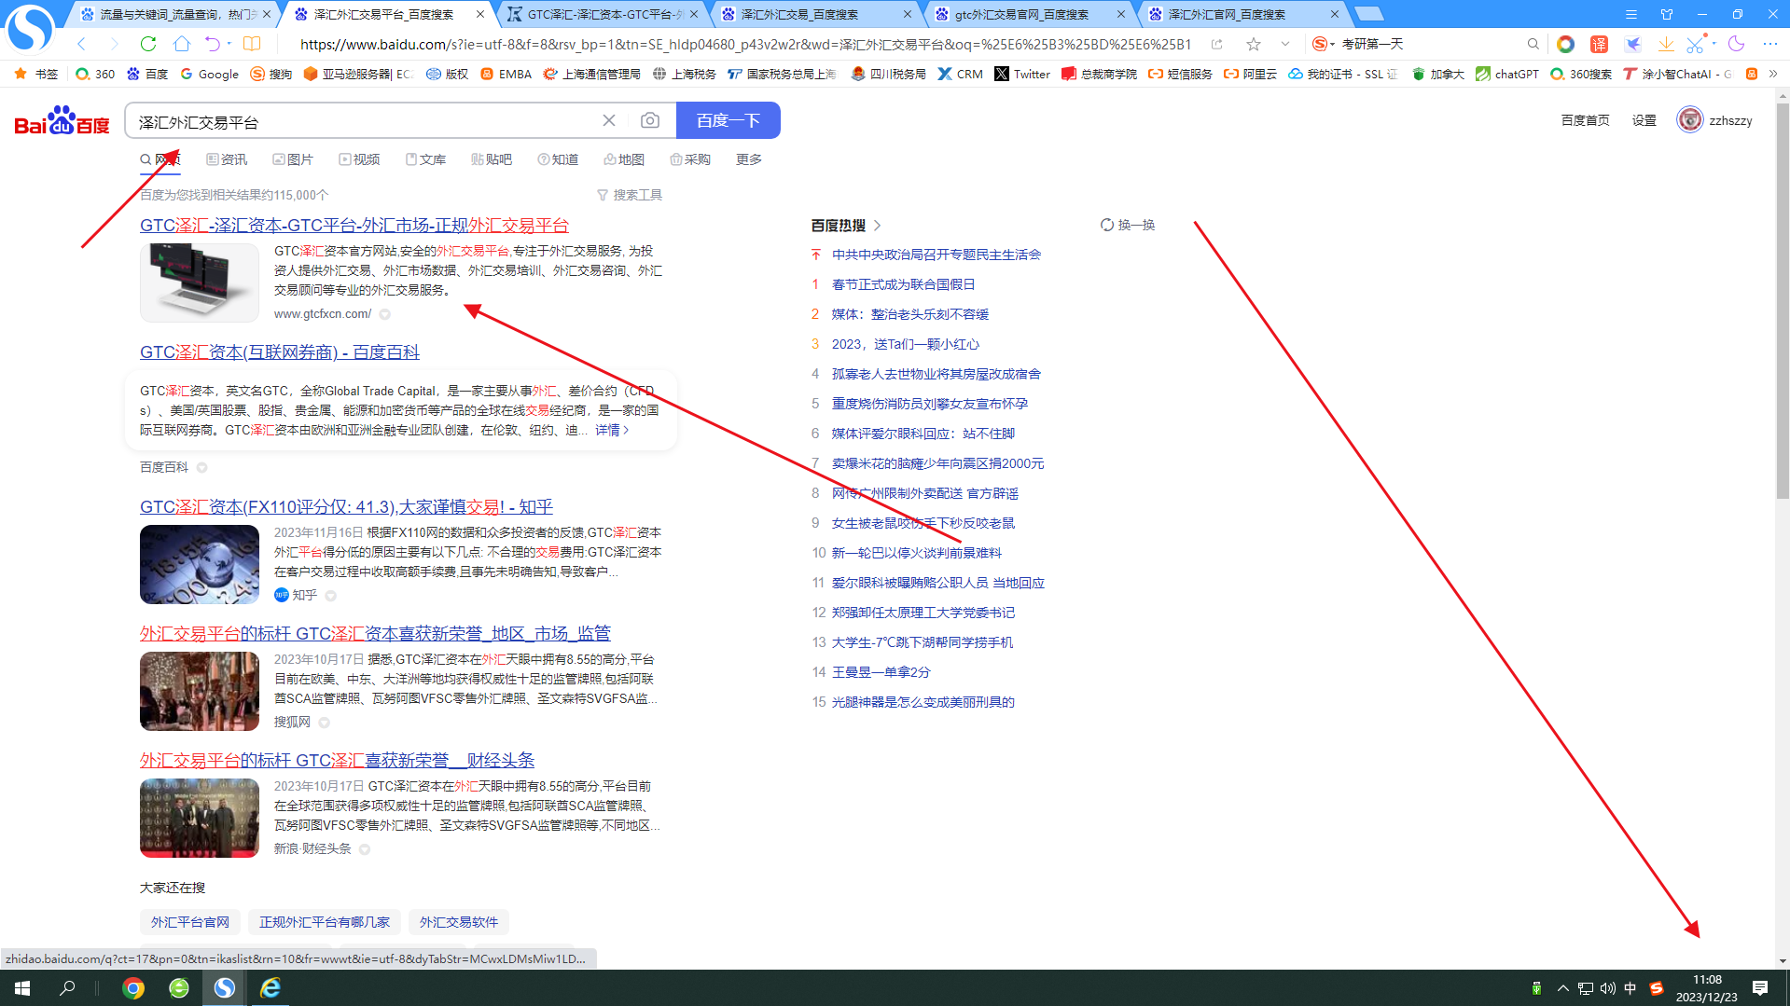Expand the address bar dropdown chevron beside the star
The image size is (1790, 1006).
tap(1285, 44)
